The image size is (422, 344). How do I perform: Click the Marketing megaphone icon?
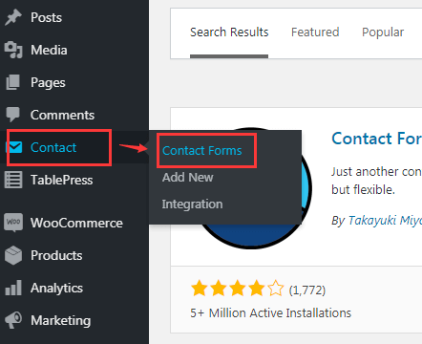(13, 320)
